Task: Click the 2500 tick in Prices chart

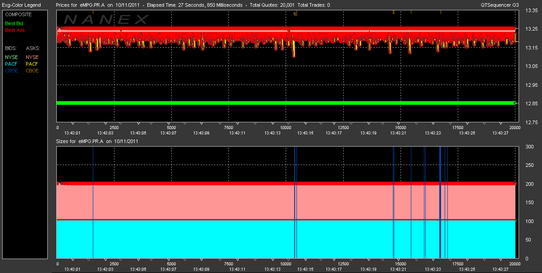Action: click(x=114, y=127)
